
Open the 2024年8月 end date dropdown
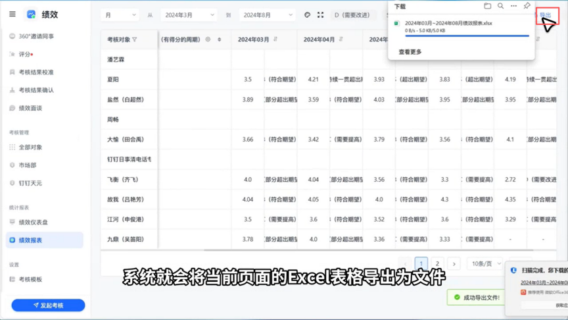pyautogui.click(x=267, y=15)
